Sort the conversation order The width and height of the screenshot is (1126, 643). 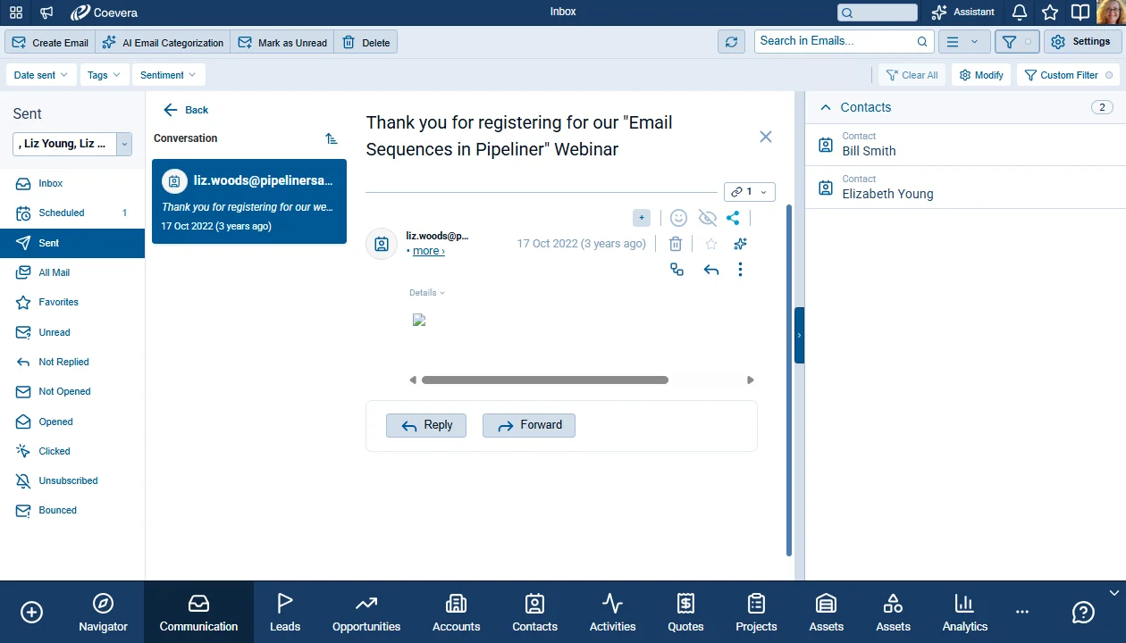[332, 138]
